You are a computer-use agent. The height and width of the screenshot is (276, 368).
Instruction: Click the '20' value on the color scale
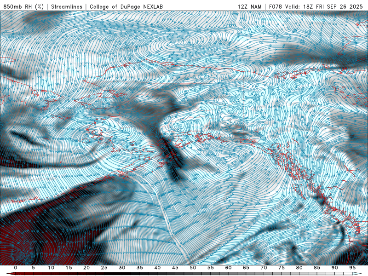(86, 268)
